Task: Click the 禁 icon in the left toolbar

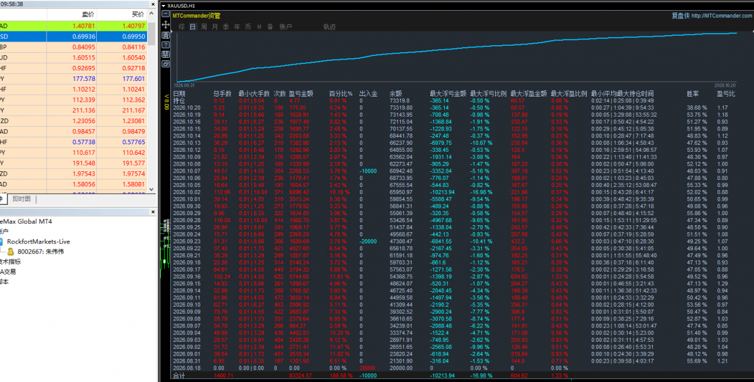Action: [x=166, y=54]
